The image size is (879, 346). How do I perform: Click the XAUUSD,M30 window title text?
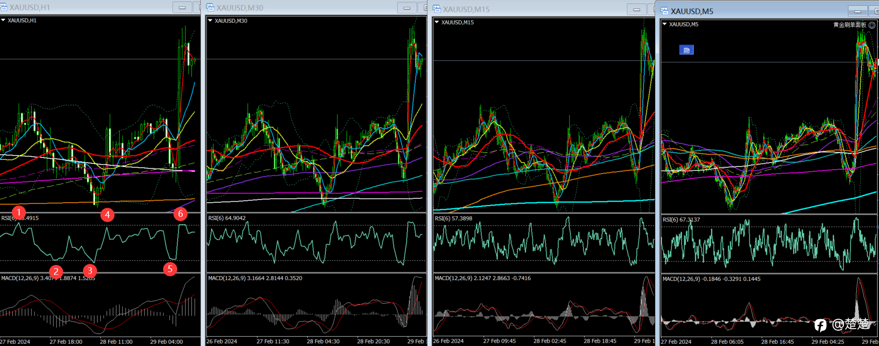point(240,8)
